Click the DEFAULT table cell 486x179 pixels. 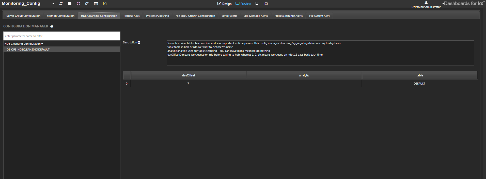[x=419, y=84]
